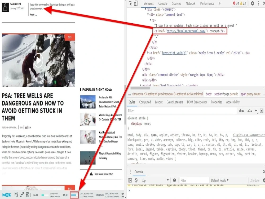This screenshot has height=199, width=265.
Task: Activate the inspect element picker icon
Action: click(130, 3)
